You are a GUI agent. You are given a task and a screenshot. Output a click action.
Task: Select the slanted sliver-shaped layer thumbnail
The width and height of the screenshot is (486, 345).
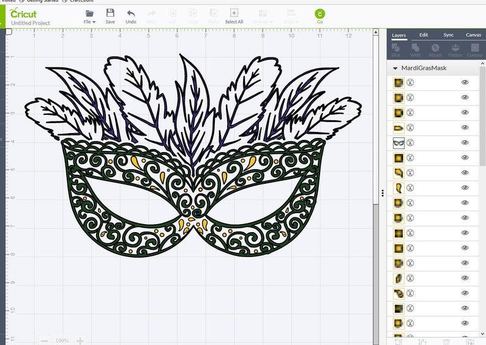pos(398,278)
